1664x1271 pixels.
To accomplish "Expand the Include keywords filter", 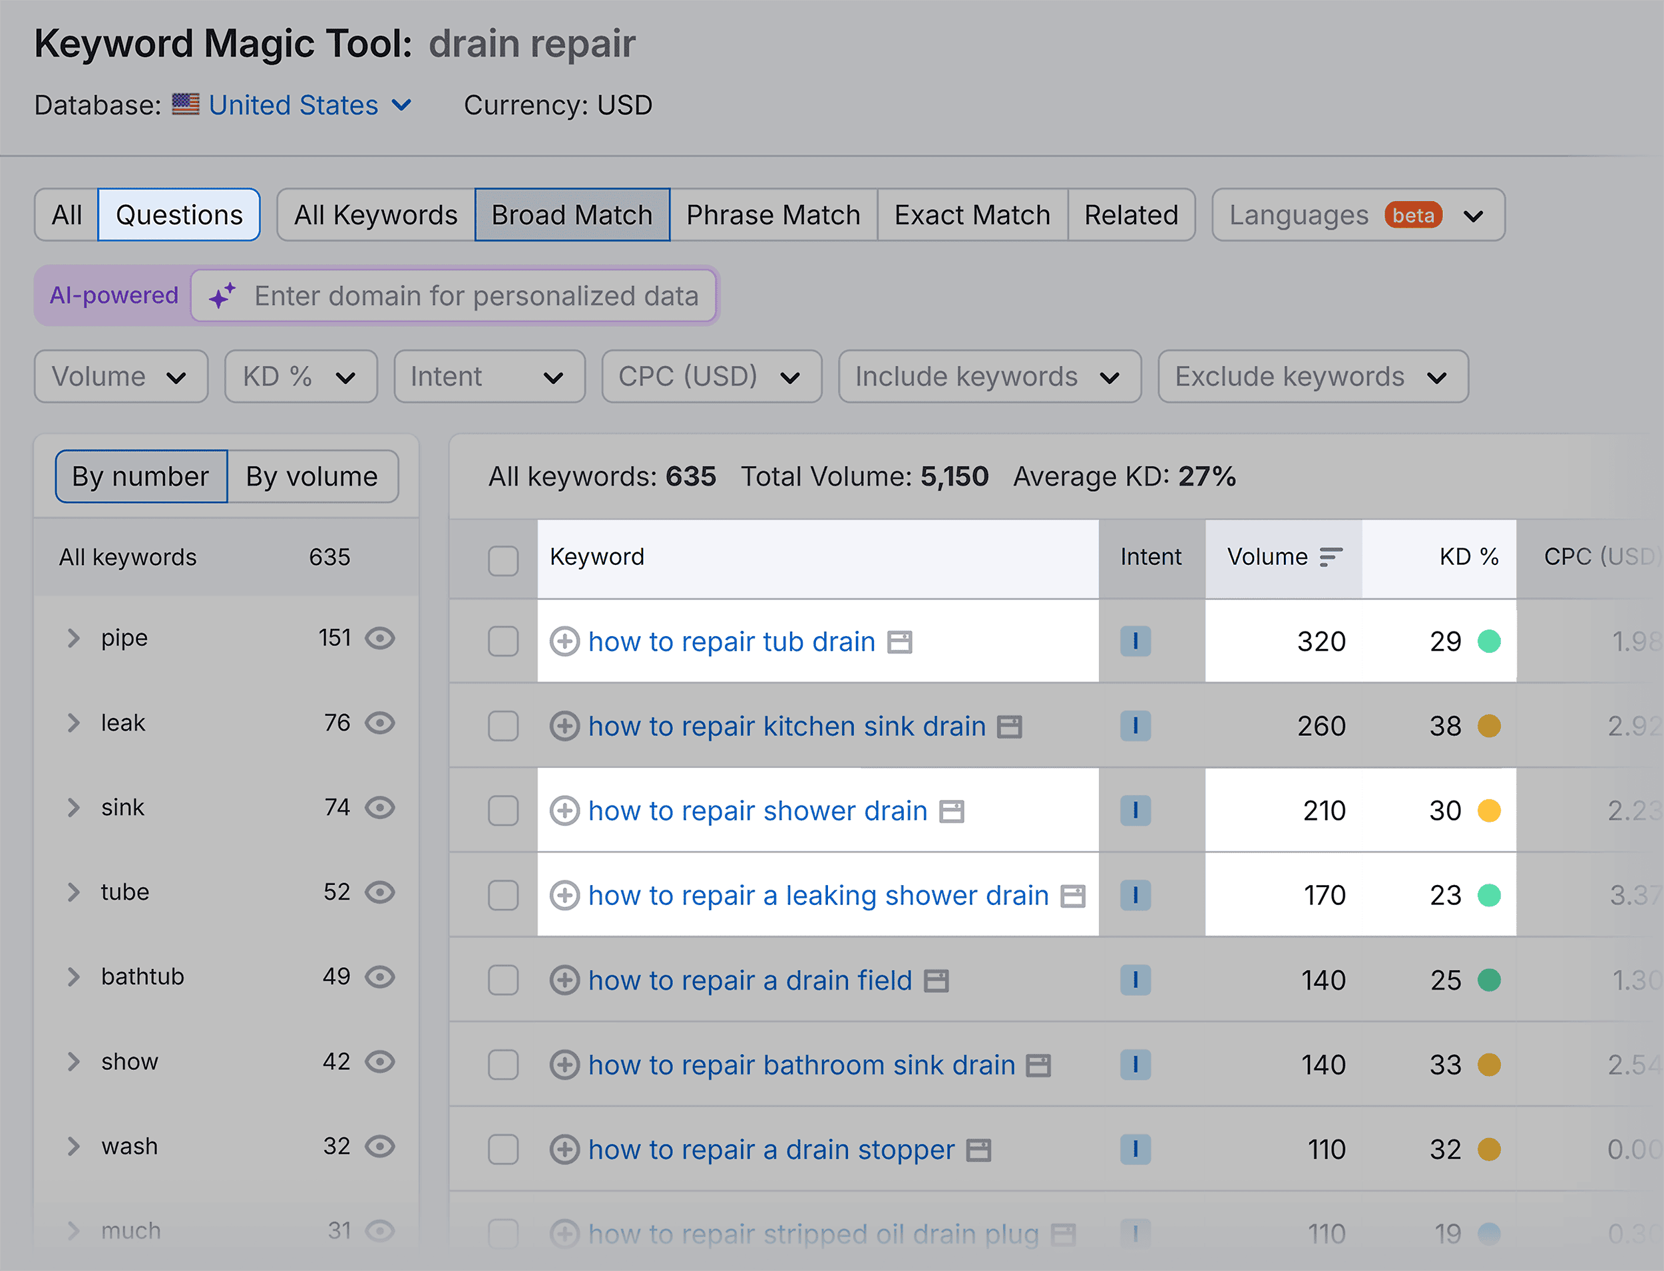I will [988, 376].
